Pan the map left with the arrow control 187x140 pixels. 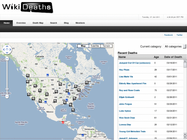coord(4,49)
